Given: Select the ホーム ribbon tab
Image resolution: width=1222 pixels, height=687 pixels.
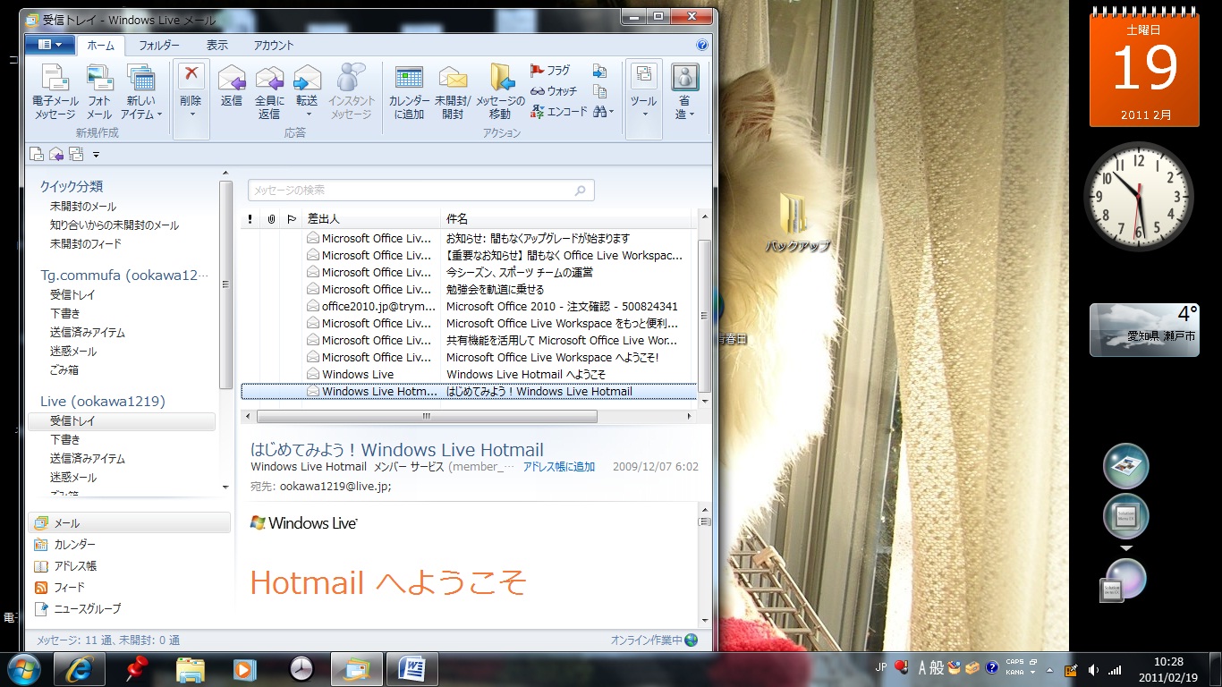Looking at the screenshot, I should (x=101, y=45).
